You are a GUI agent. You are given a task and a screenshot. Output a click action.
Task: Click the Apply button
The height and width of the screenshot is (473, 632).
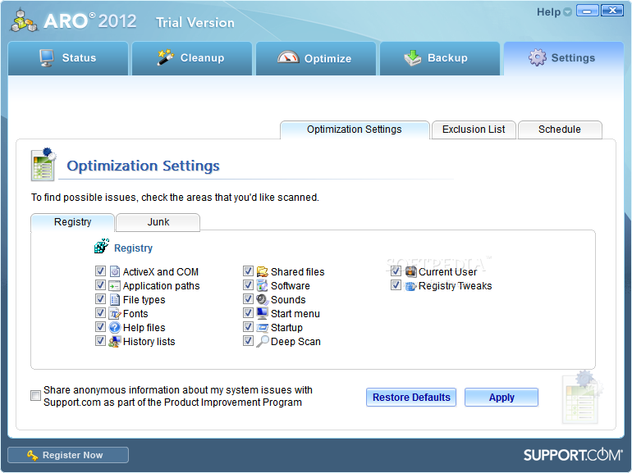pos(501,398)
